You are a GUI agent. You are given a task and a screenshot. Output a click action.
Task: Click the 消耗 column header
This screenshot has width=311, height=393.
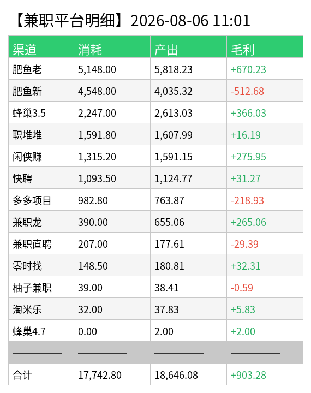pyautogui.click(x=90, y=50)
